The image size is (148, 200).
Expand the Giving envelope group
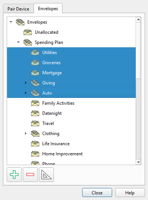26,83
